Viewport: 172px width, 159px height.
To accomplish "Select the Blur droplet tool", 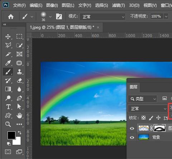I will tap(19, 89).
